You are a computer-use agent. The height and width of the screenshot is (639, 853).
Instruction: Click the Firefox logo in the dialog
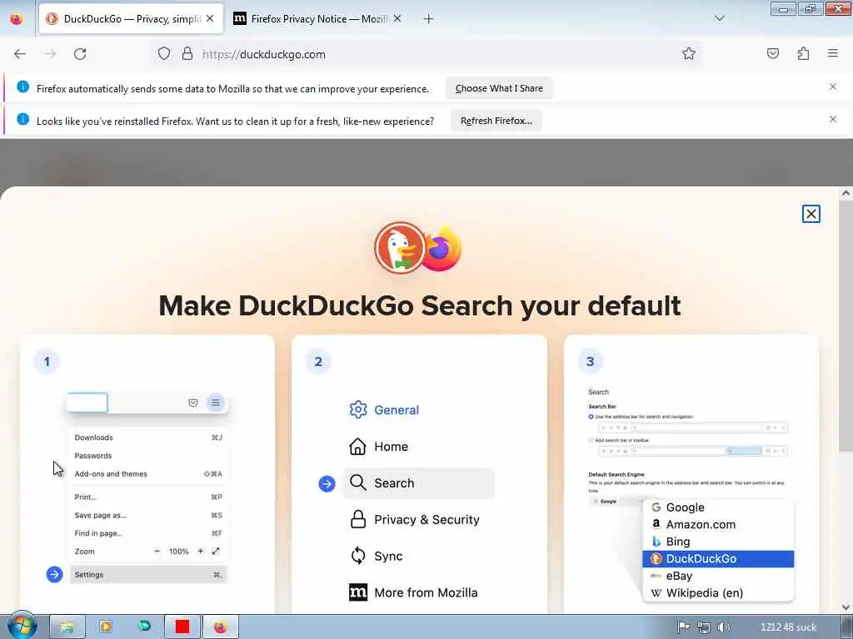click(441, 249)
